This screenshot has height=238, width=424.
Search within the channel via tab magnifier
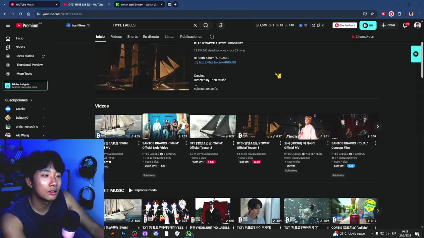click(212, 37)
